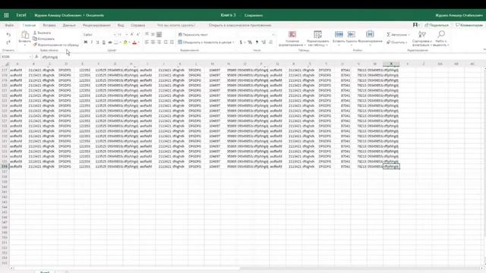Screen dimensions: 486x273
Task: Click Merge and Center button
Action: [x=205, y=42]
